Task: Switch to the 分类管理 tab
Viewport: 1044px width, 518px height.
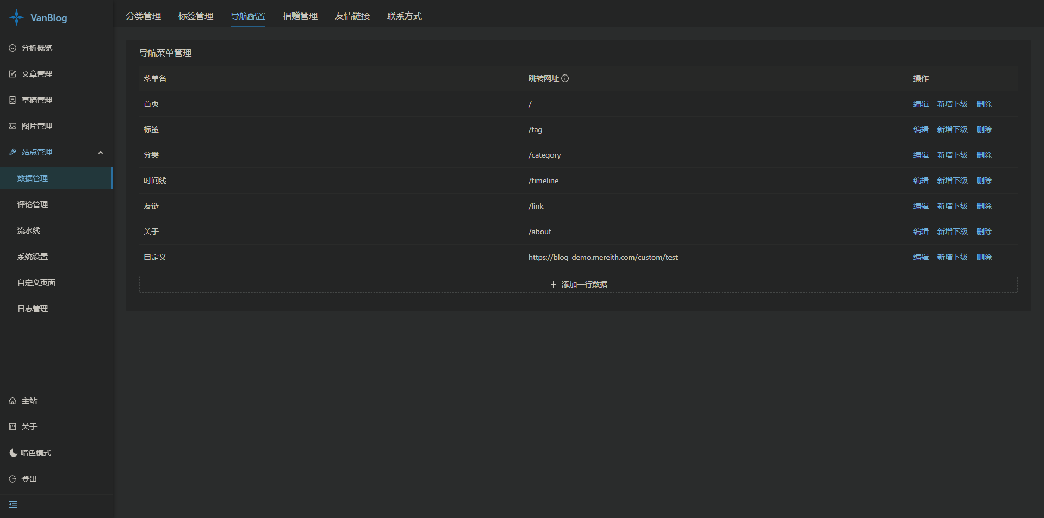Action: click(144, 16)
